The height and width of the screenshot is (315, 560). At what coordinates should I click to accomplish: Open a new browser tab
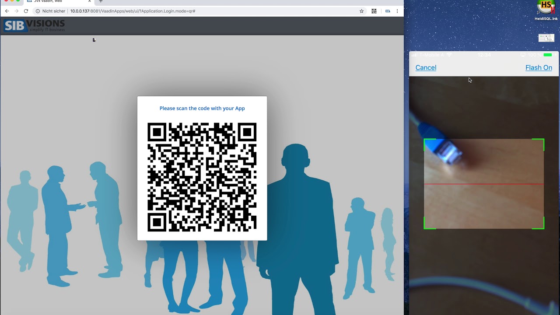(101, 1)
